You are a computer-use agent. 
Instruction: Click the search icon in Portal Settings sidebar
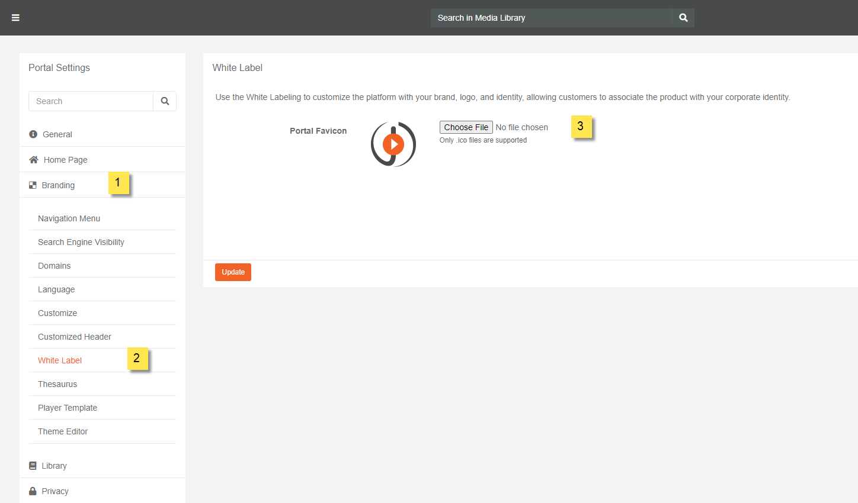(x=165, y=101)
